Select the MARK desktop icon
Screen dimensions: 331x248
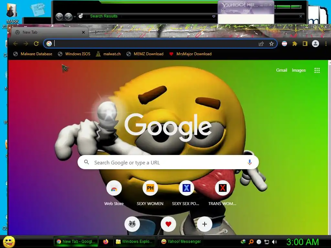pos(12,13)
